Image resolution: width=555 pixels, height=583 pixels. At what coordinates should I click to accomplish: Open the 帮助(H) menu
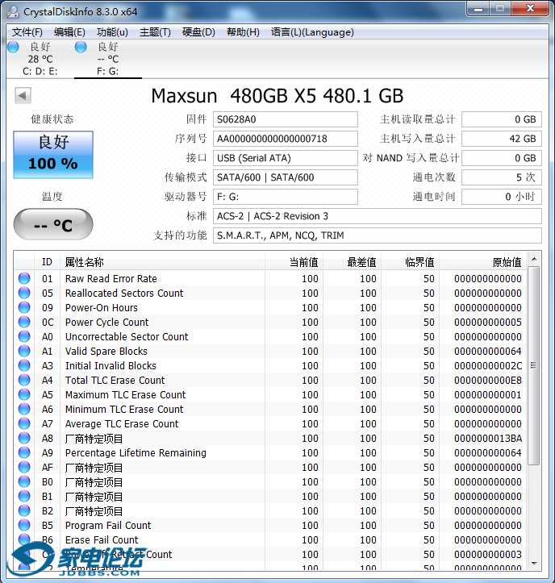coord(243,32)
